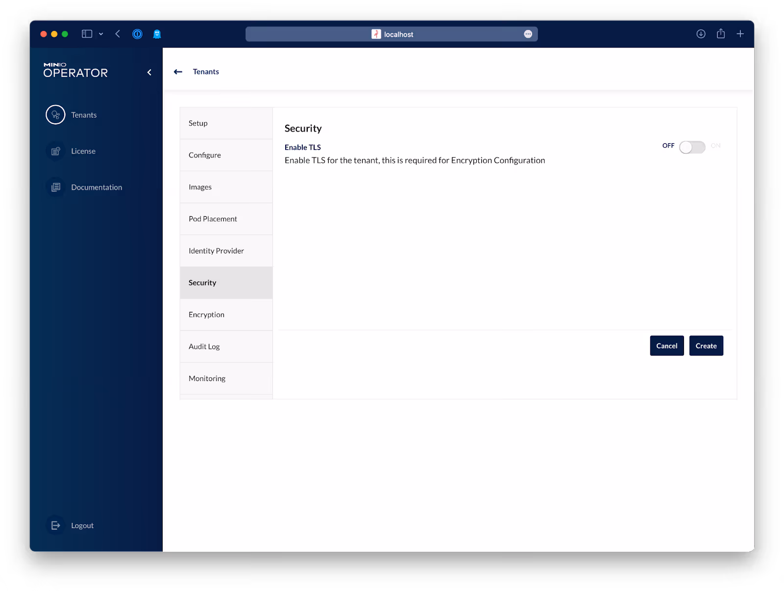The height and width of the screenshot is (591, 784).
Task: Enable the TLS toggle switch
Action: (x=692, y=147)
